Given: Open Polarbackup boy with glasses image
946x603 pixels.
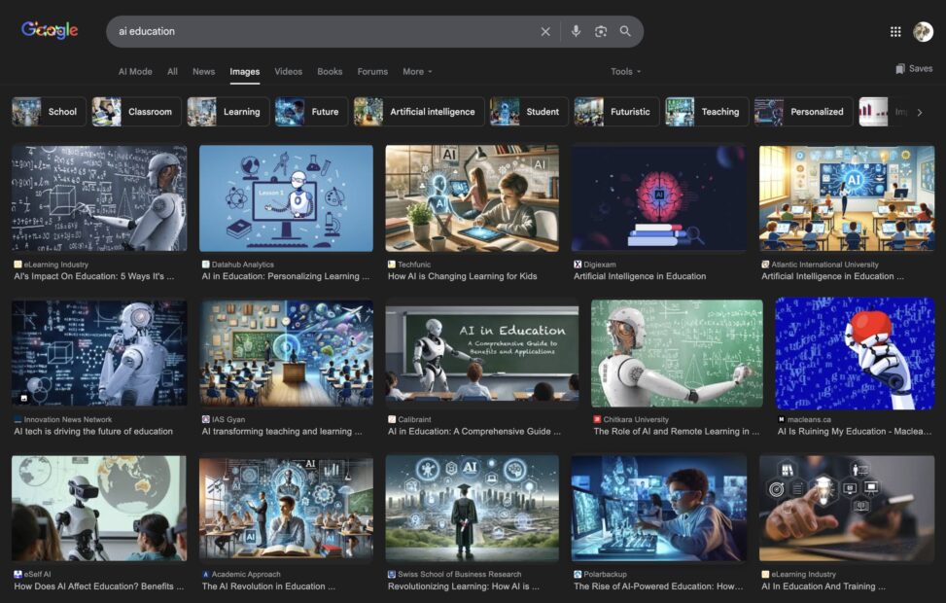Looking at the screenshot, I should click(x=659, y=509).
